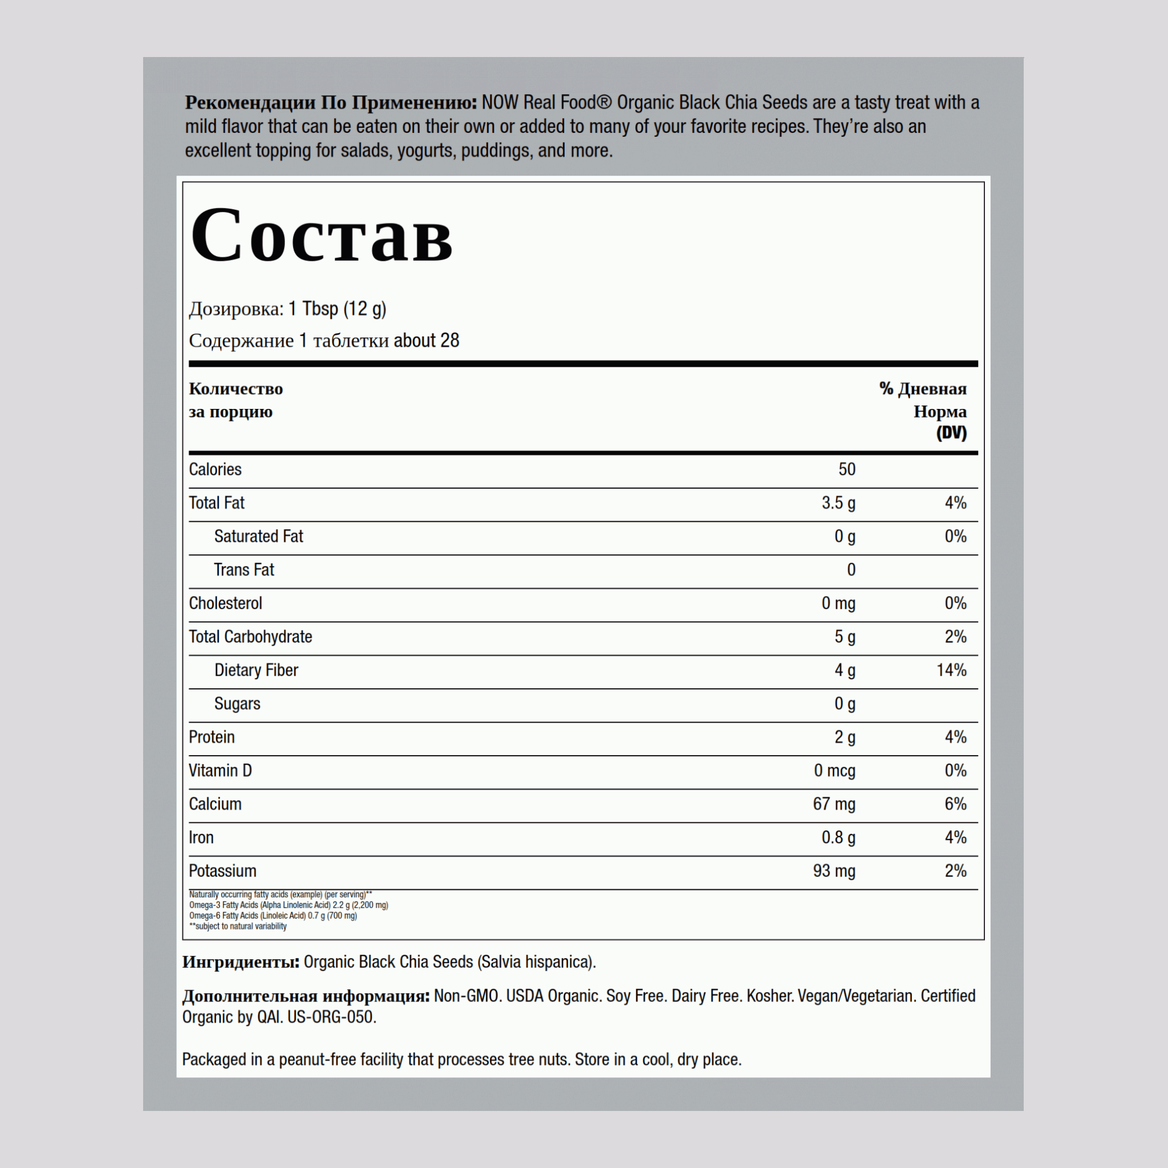Screen dimensions: 1168x1168
Task: Click the large 'Состав' heading
Action: (x=321, y=234)
